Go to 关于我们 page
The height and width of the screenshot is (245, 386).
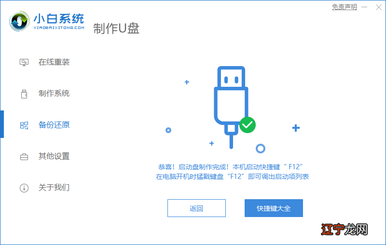[x=54, y=188]
